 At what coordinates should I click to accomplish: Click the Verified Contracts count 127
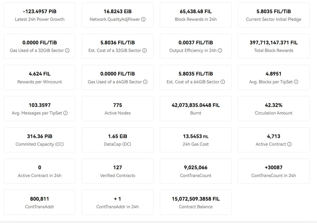[x=118, y=168]
